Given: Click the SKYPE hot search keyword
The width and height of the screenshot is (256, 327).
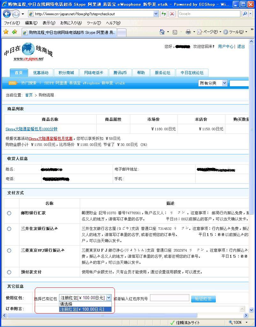Looking at the screenshot, I should 49,83.
